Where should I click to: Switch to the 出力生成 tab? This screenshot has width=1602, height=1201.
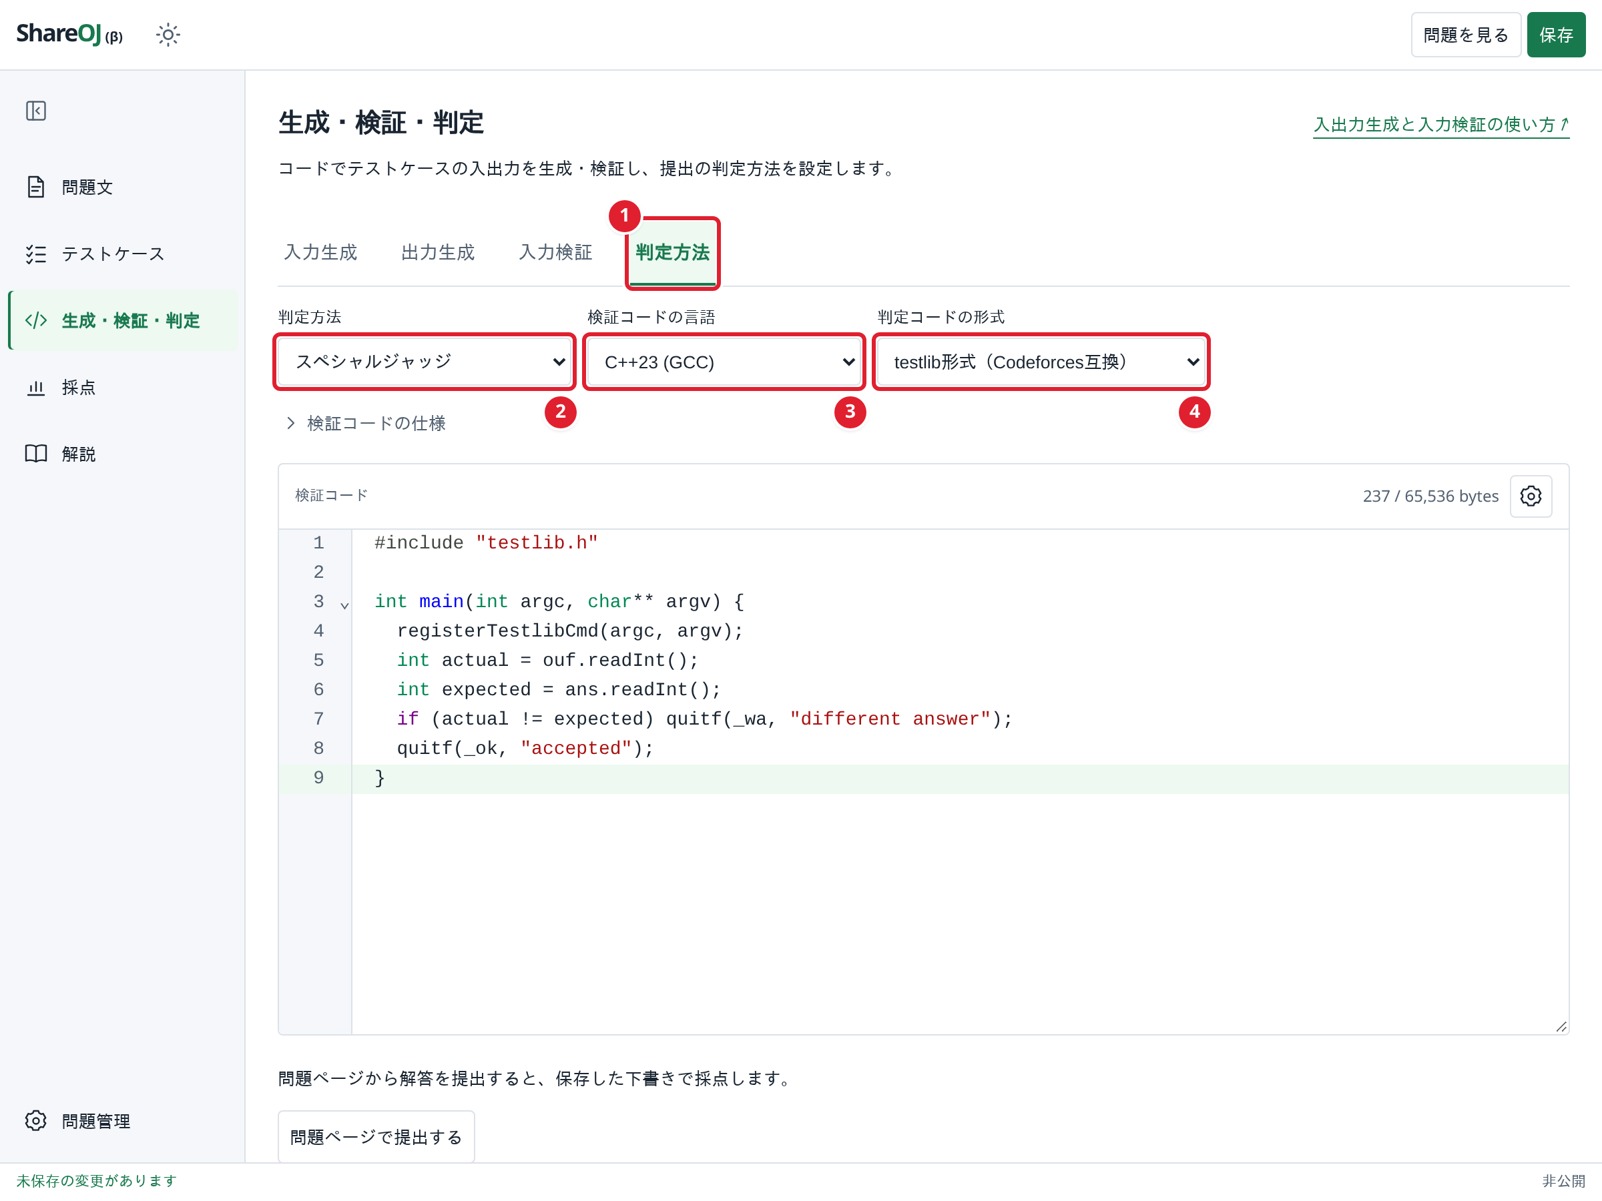[438, 253]
